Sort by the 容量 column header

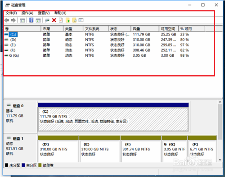click(x=145, y=29)
